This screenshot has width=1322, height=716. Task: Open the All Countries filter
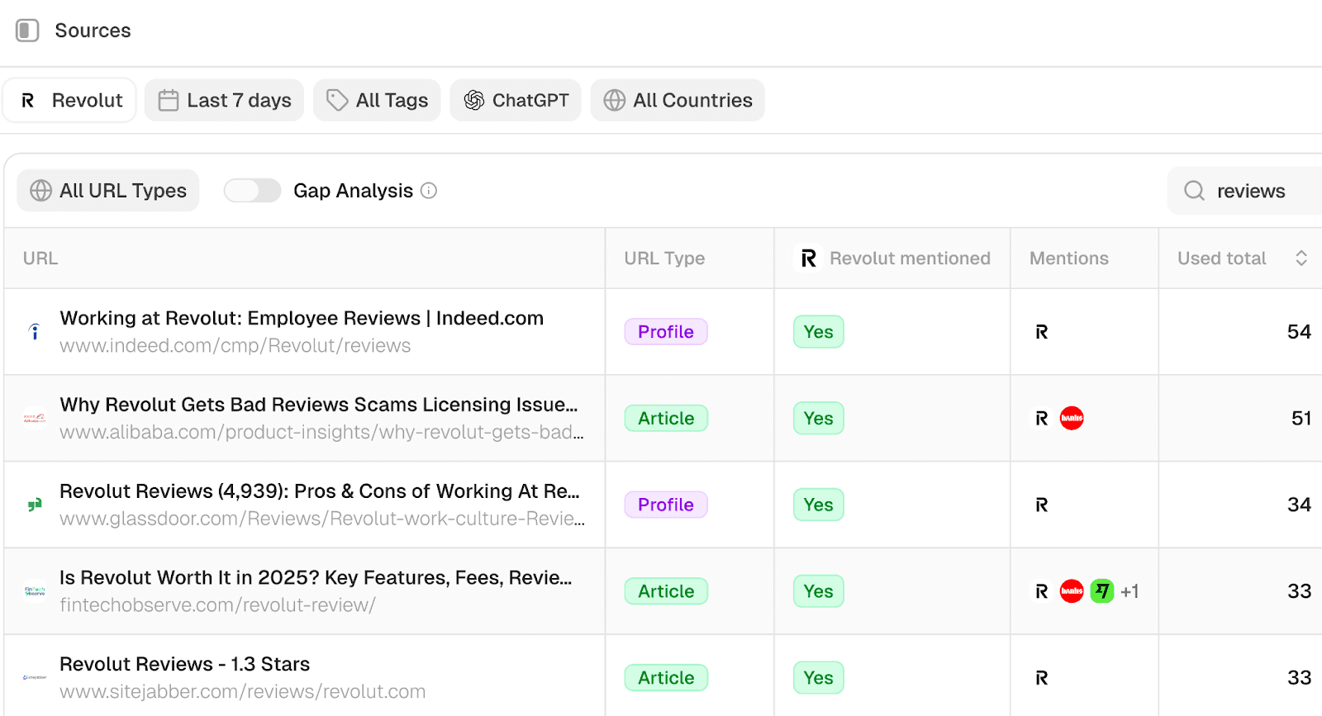click(678, 101)
